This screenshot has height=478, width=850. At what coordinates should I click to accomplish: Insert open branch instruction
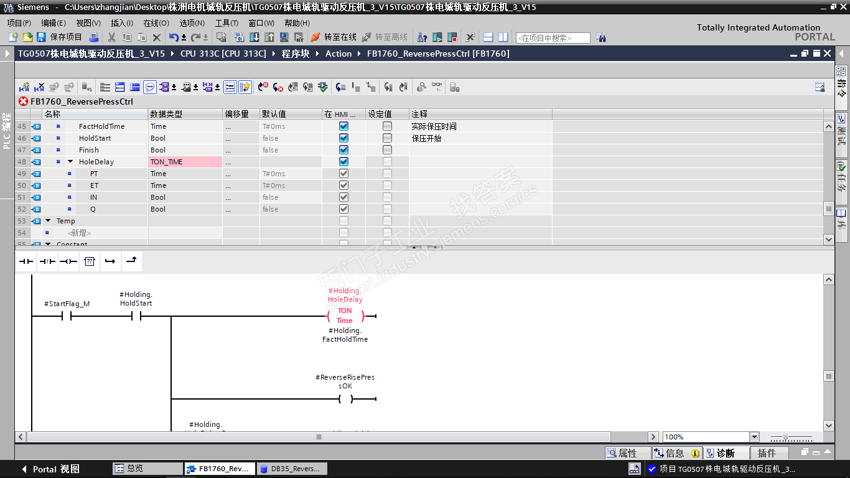(x=110, y=261)
